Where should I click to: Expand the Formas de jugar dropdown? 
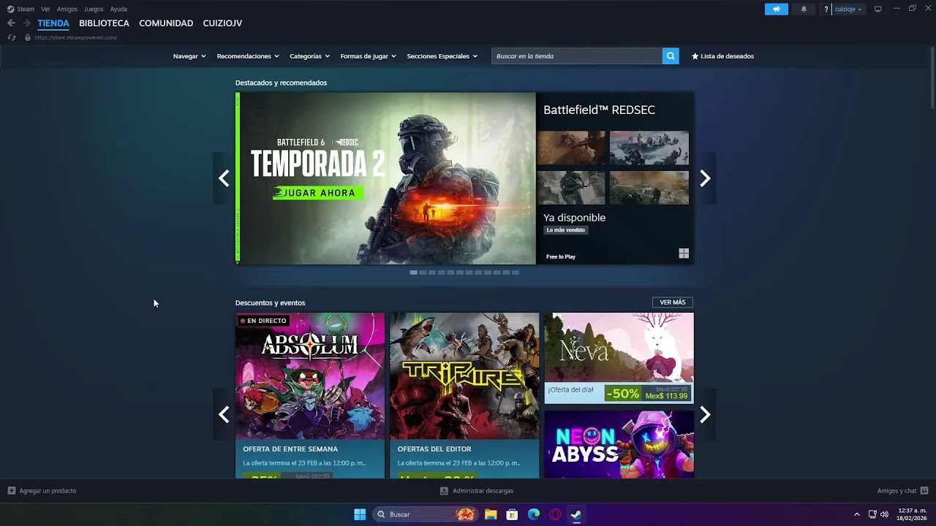368,56
